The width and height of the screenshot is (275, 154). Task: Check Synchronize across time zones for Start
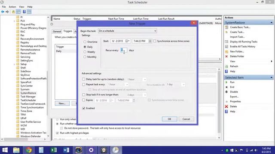coord(155,41)
